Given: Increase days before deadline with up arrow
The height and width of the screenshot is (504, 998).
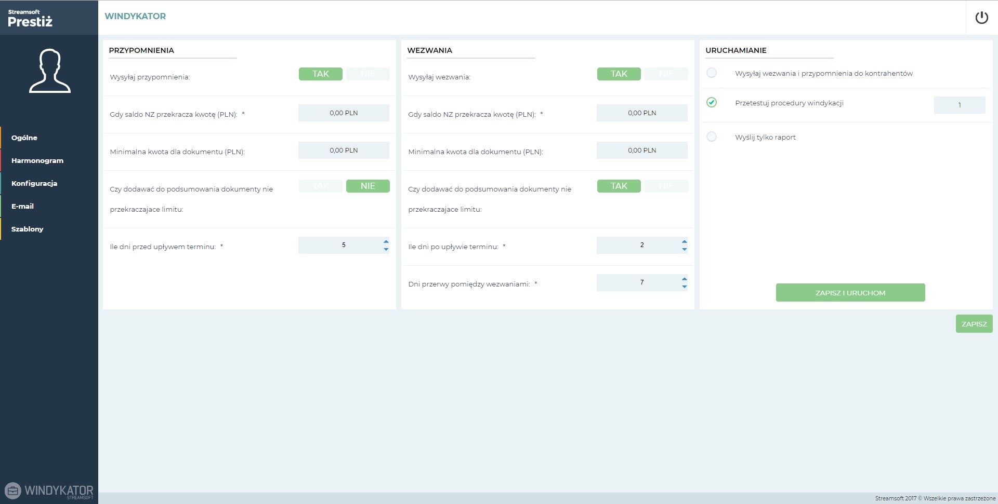Looking at the screenshot, I should [x=386, y=241].
